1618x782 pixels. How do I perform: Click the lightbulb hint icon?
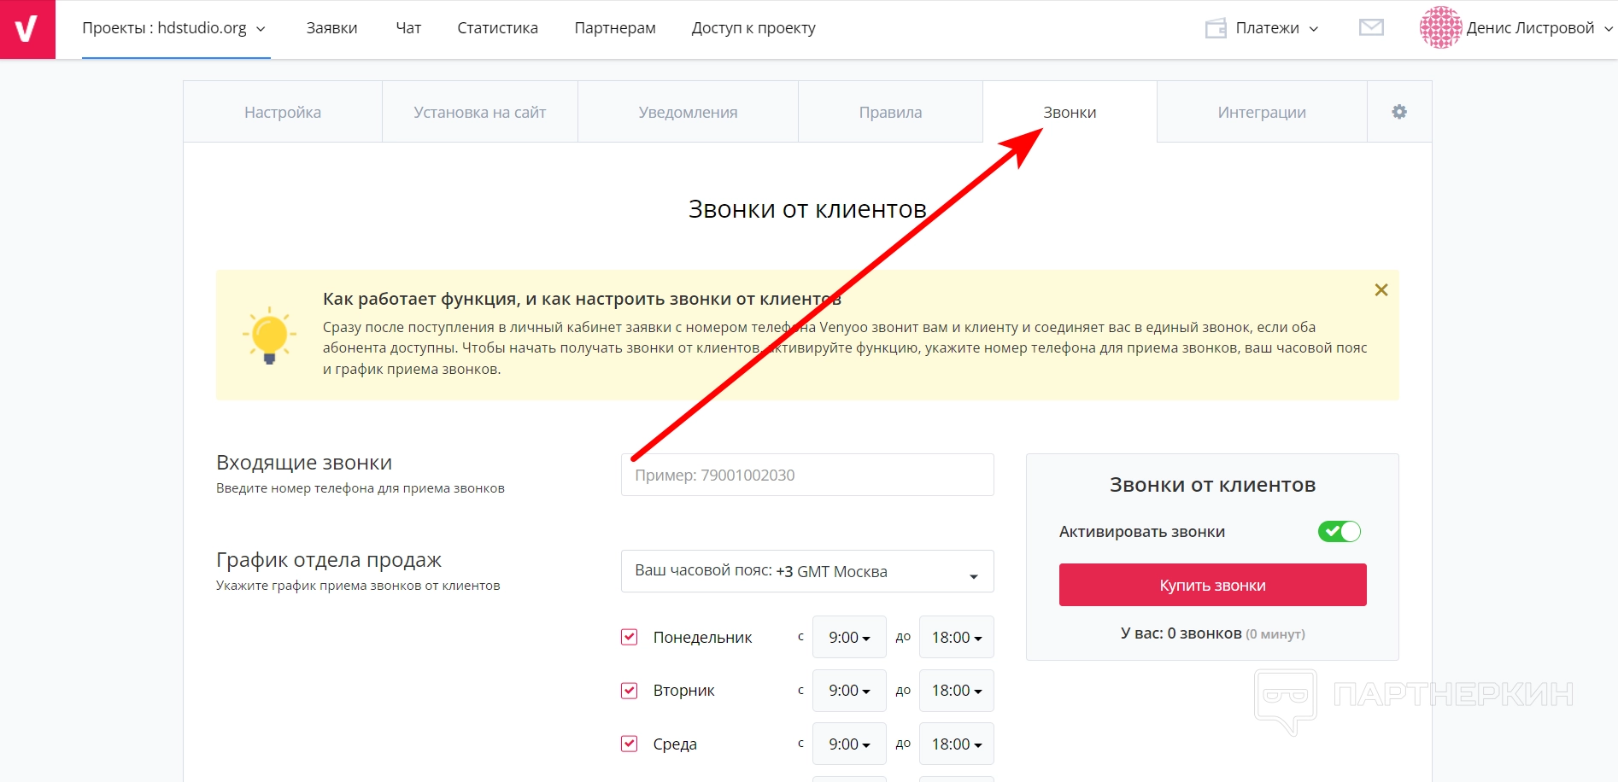pyautogui.click(x=269, y=335)
